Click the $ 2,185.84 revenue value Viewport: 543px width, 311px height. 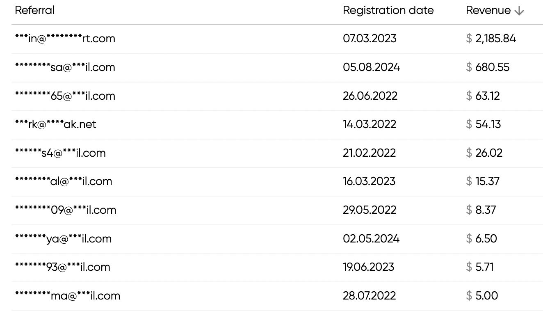(x=491, y=39)
